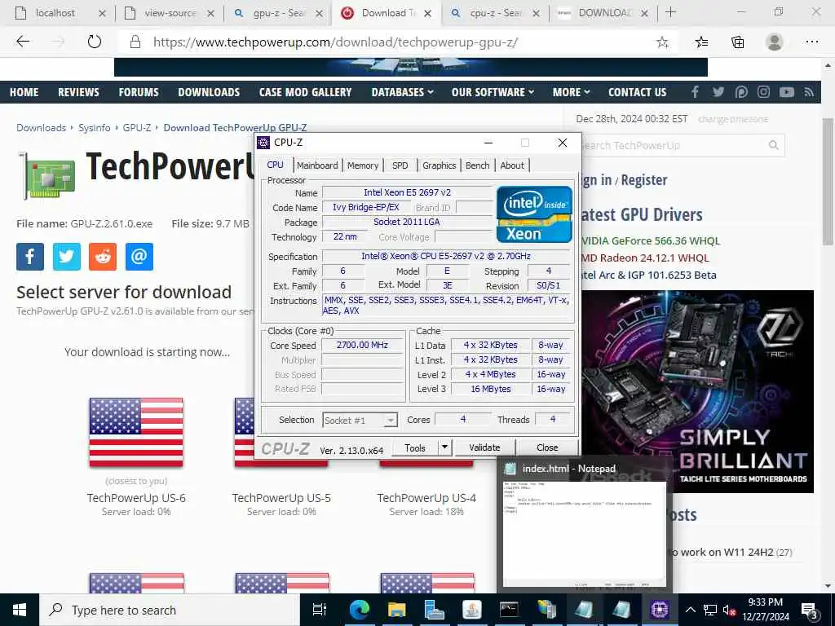Open clock and date in tray

(765, 610)
